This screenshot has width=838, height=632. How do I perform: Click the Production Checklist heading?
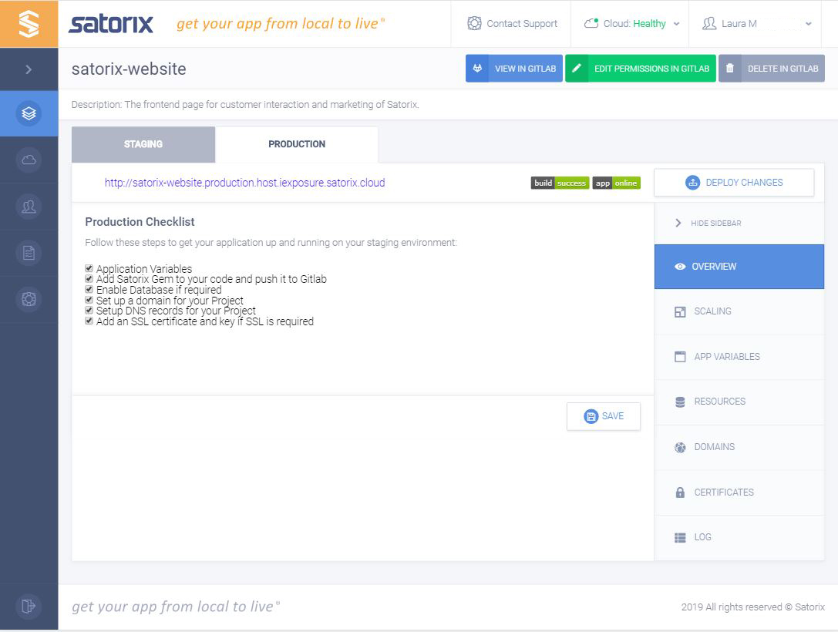click(x=140, y=222)
